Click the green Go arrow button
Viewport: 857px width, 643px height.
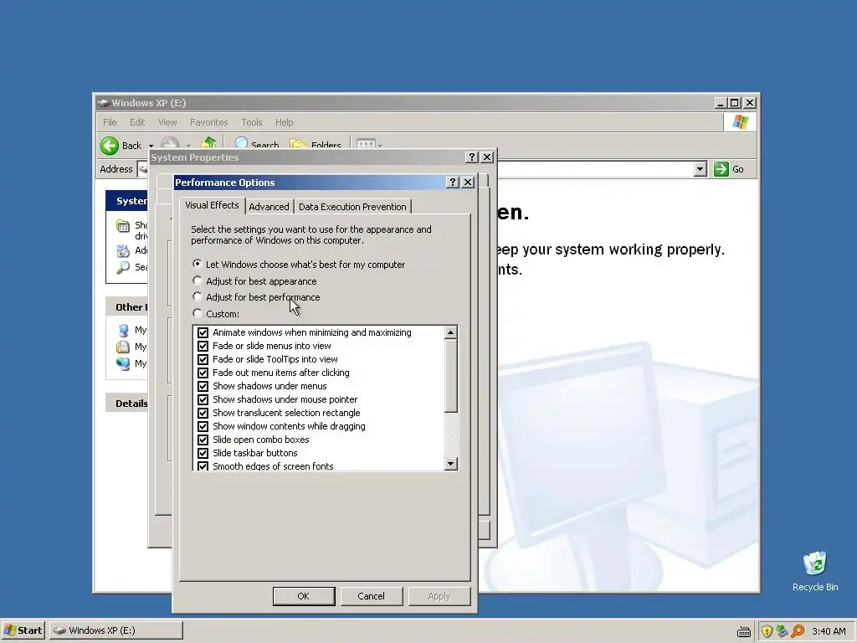(721, 169)
